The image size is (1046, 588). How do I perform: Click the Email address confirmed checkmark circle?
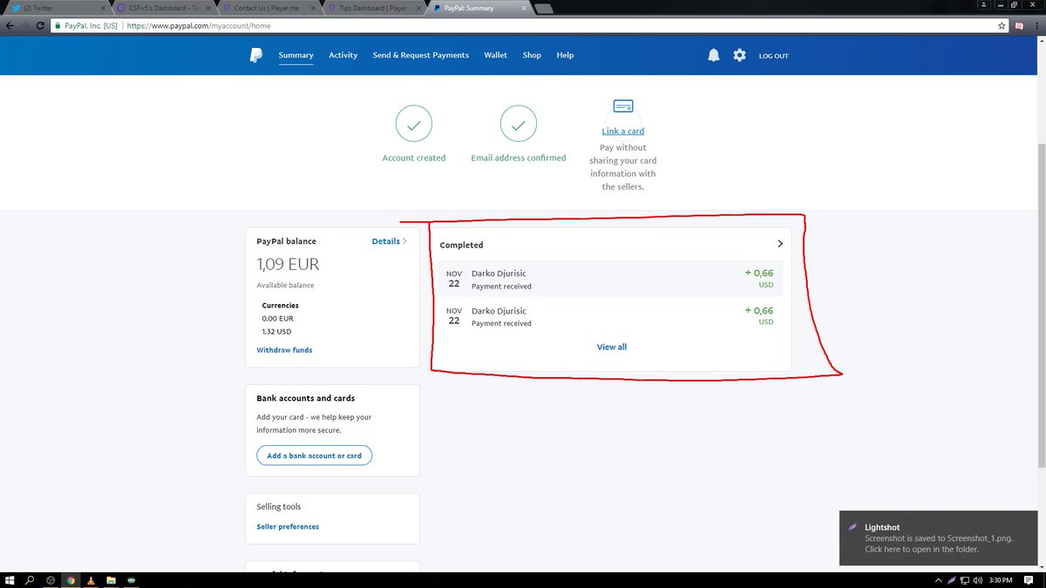tap(519, 125)
